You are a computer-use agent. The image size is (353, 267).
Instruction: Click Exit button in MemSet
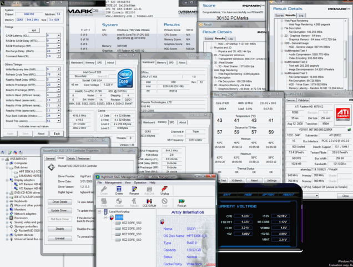[x=57, y=133]
